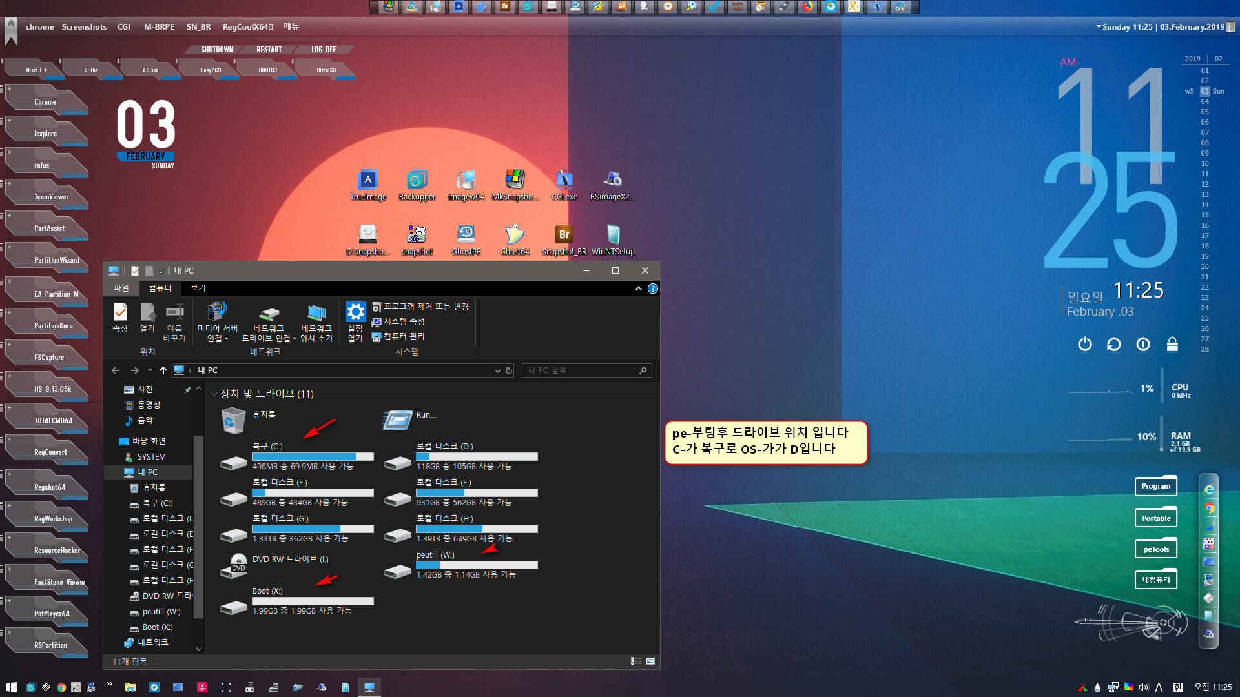Open the quick access toolbar customize dropdown

[161, 271]
